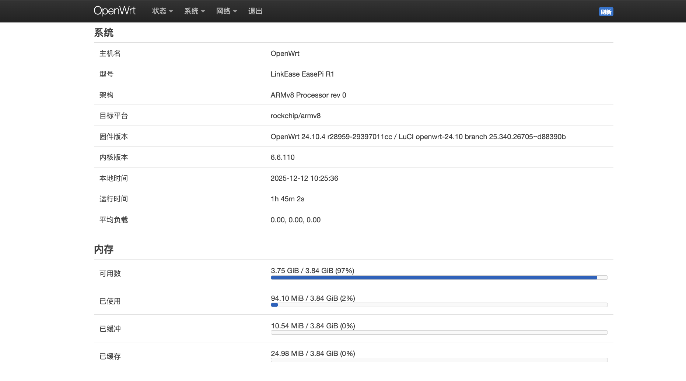Click the text 24.98 MiB / 3.84 GiB (0%)
Viewport: 686px width, 381px height.
pos(313,353)
